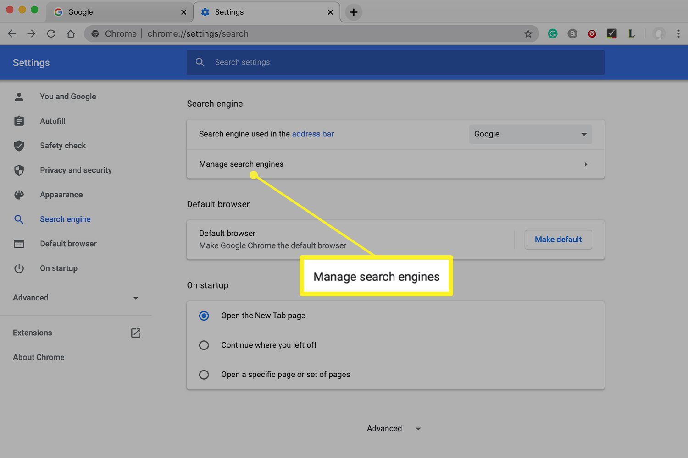Viewport: 688px width, 458px height.
Task: Click the Make default button
Action: (x=558, y=240)
